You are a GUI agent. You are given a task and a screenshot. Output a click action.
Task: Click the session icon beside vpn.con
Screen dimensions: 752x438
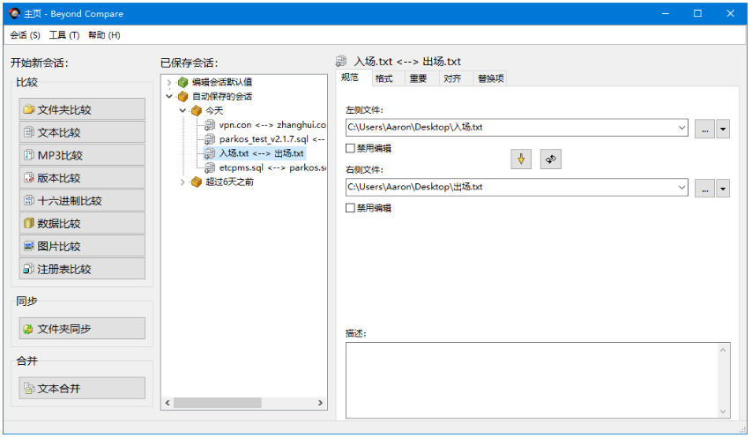[x=210, y=125]
